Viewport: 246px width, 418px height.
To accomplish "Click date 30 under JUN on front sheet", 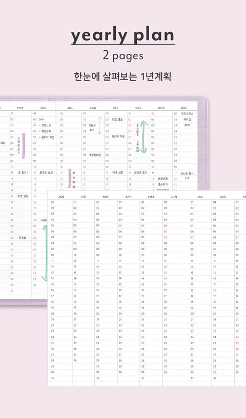I will [x=166, y=372].
